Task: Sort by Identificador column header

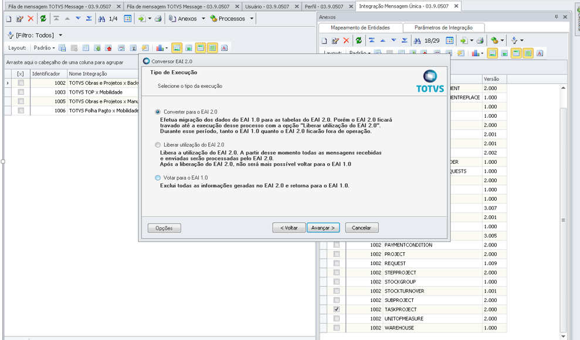Action: pyautogui.click(x=49, y=74)
